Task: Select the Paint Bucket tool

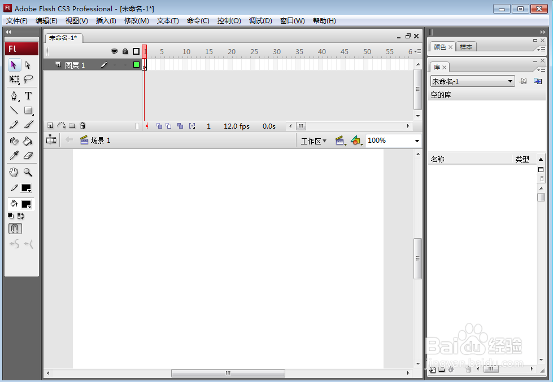Action: pos(28,141)
